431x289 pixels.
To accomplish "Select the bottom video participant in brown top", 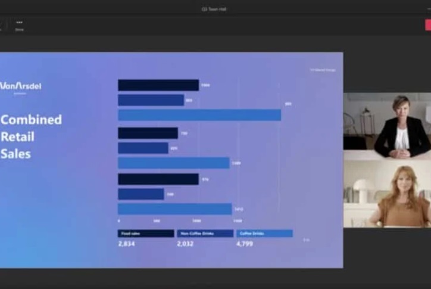I will [x=387, y=194].
